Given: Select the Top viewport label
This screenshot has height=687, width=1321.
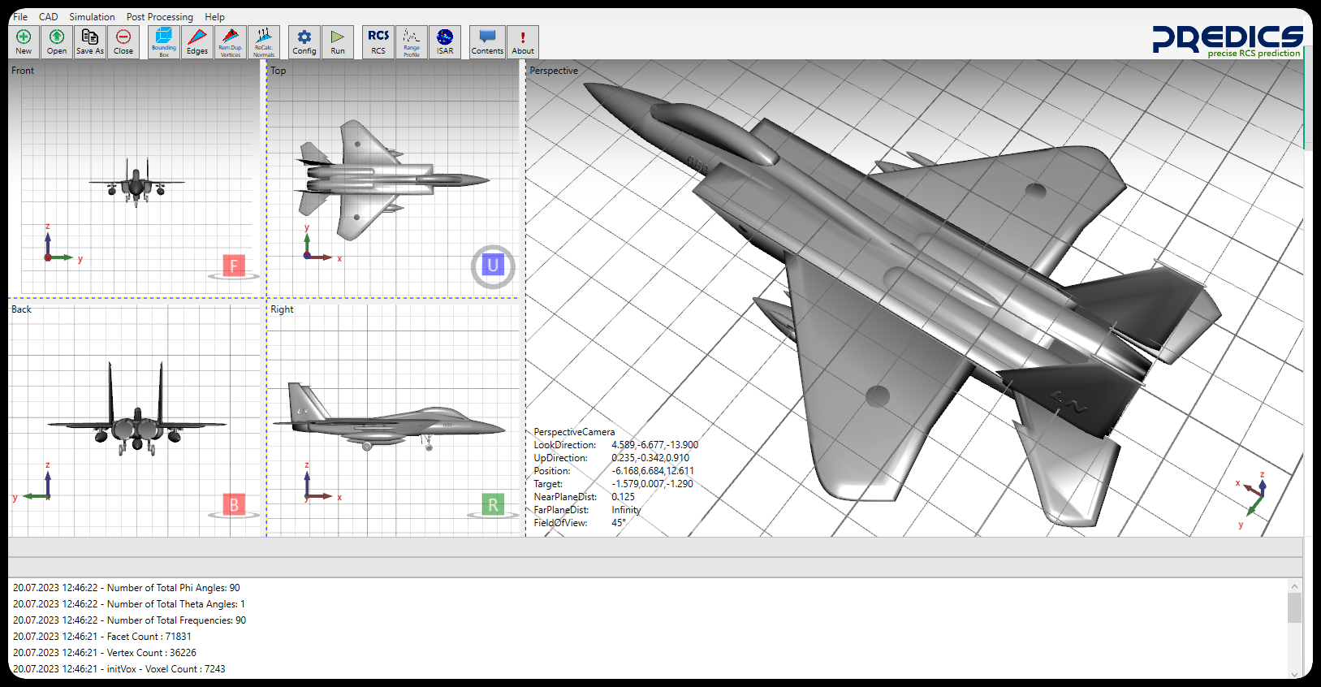Looking at the screenshot, I should 278,71.
